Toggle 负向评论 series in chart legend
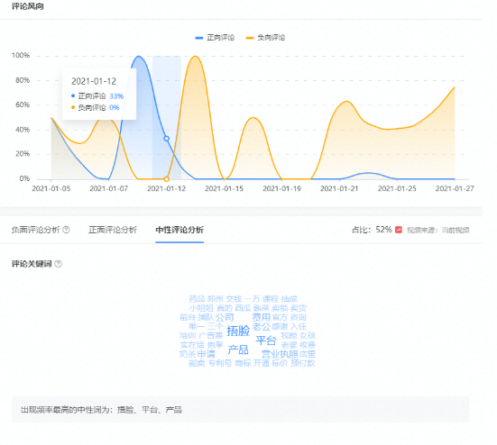The height and width of the screenshot is (445, 497). 265,38
